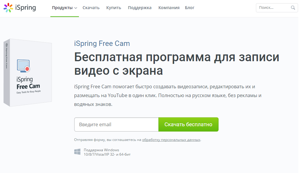Expand the Продукты dropdown chevron
This screenshot has width=301, height=173.
76,8
